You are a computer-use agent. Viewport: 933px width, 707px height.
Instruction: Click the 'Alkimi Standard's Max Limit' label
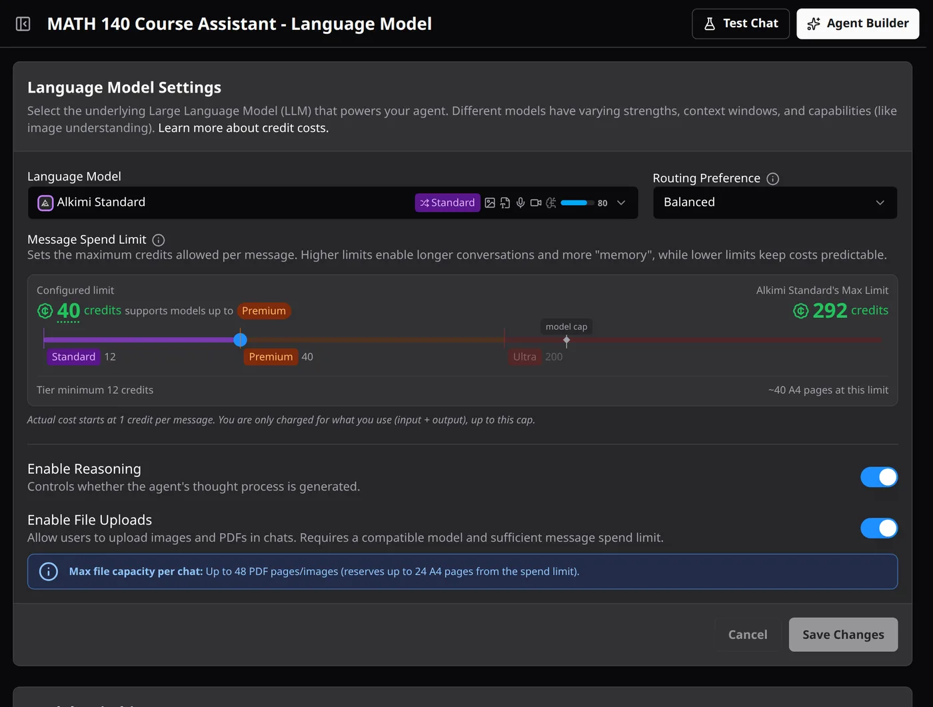(822, 291)
